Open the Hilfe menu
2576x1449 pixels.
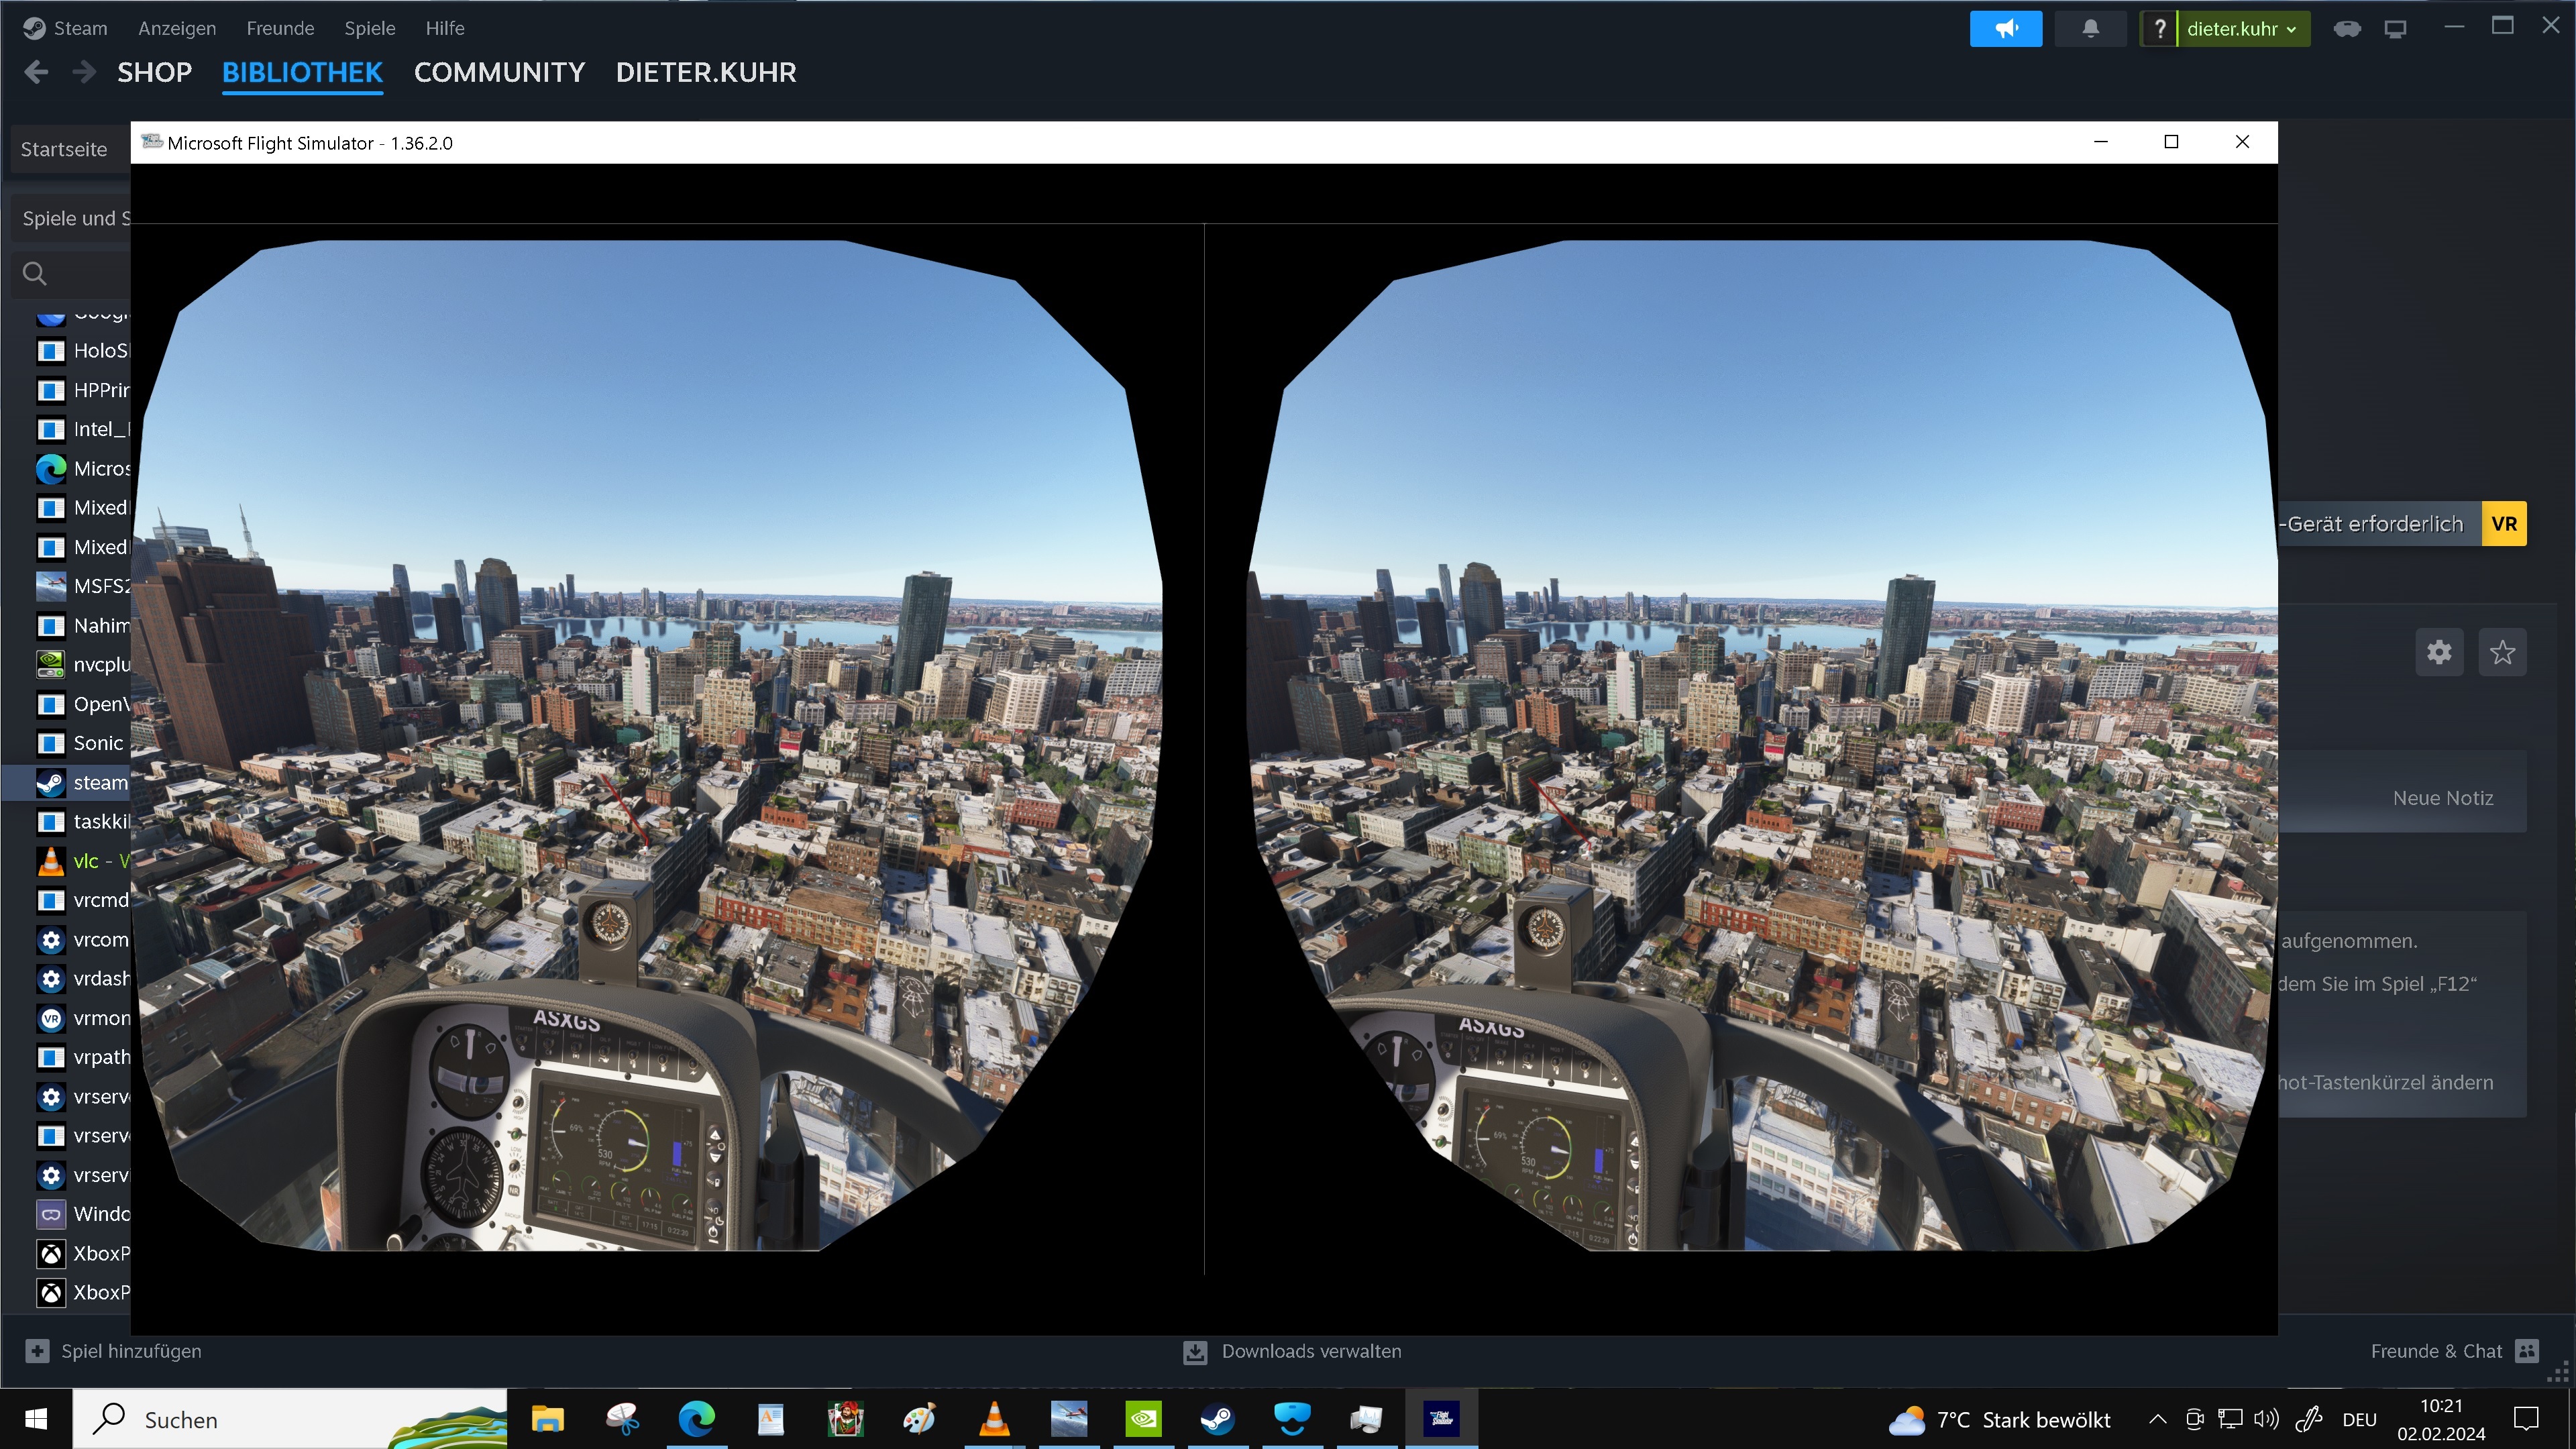(445, 28)
